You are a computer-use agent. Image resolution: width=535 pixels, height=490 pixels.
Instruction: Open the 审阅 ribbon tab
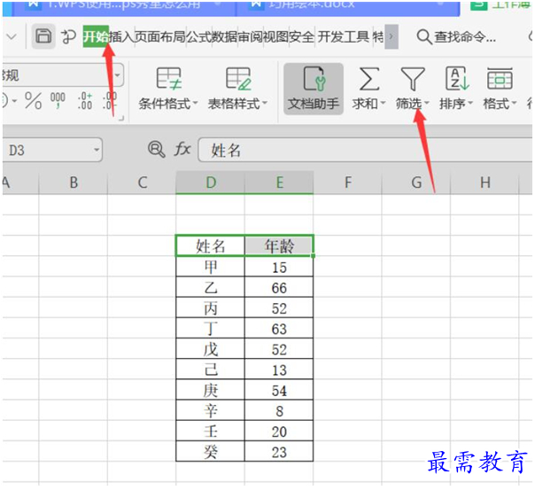coord(250,36)
